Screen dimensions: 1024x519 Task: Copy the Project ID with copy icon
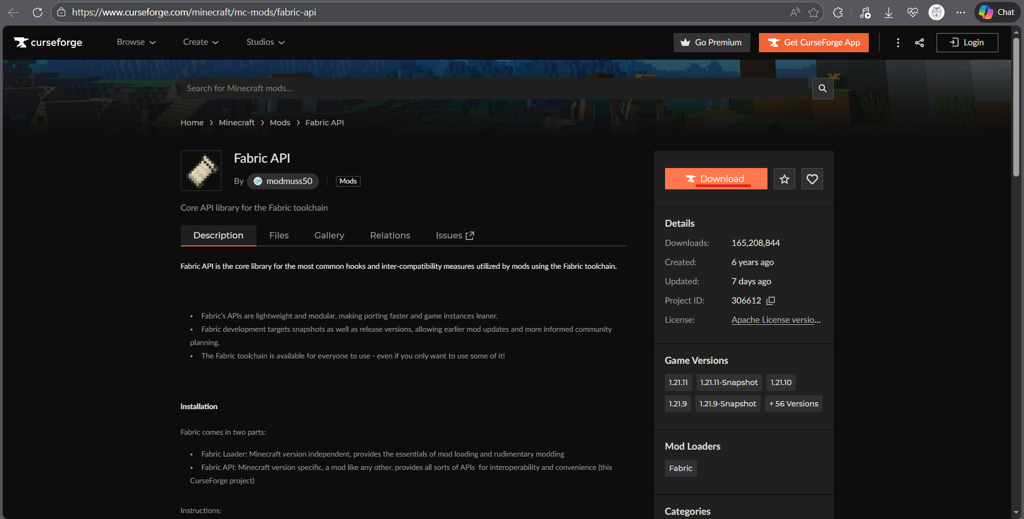[x=770, y=301]
